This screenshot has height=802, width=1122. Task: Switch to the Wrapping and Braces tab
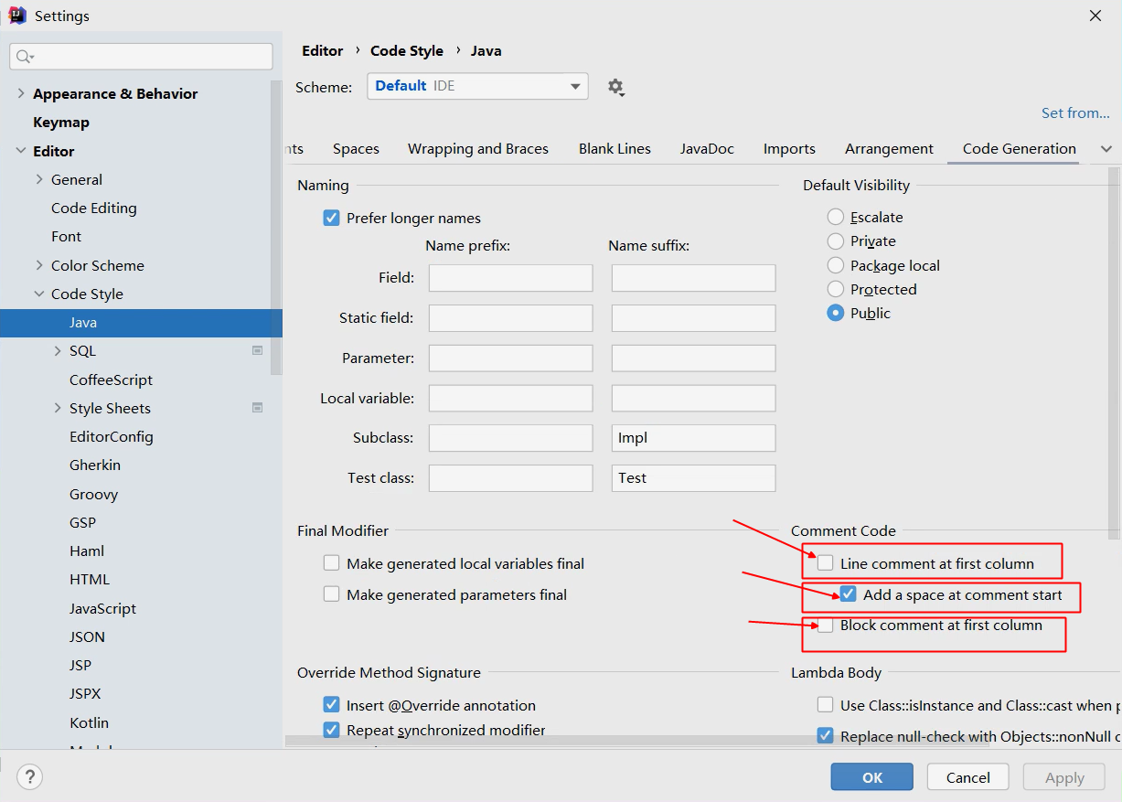click(x=478, y=149)
